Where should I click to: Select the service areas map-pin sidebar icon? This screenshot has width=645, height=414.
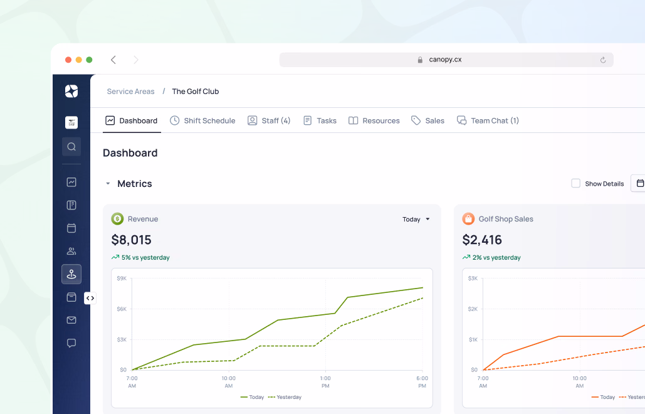click(71, 274)
